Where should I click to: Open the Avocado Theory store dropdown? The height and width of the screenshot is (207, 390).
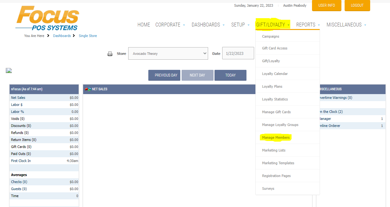168,53
